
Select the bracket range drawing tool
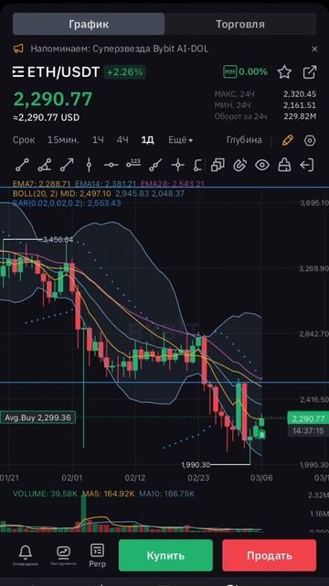[x=198, y=165]
